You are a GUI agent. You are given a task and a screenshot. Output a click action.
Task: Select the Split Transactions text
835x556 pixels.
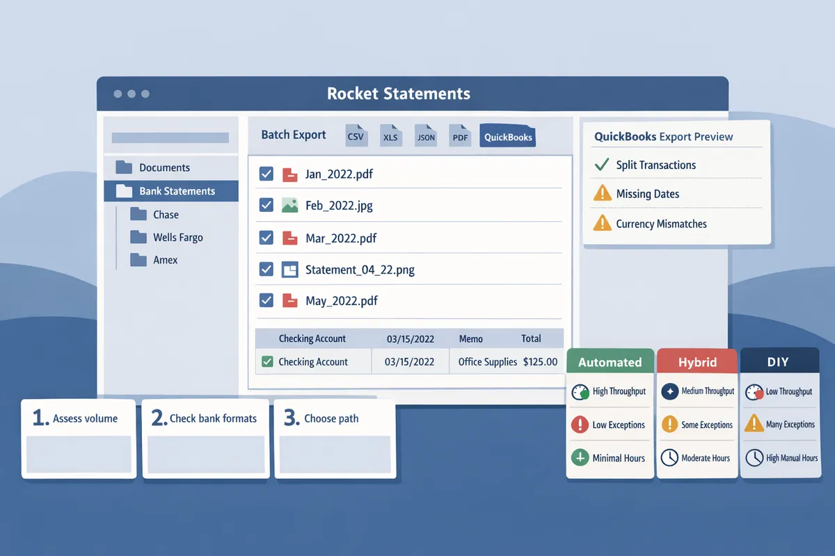(x=656, y=165)
